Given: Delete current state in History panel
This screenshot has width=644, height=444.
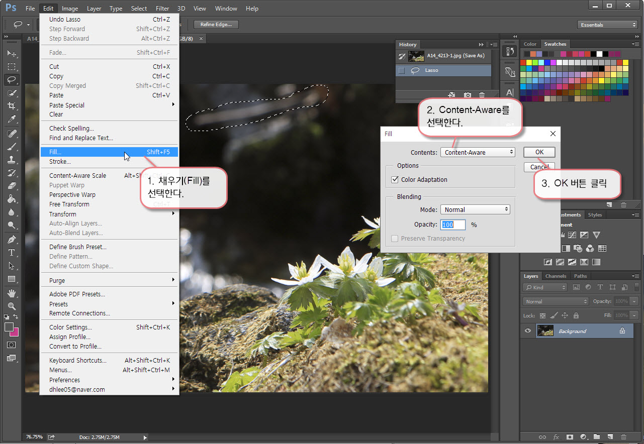Looking at the screenshot, I should click(x=482, y=95).
